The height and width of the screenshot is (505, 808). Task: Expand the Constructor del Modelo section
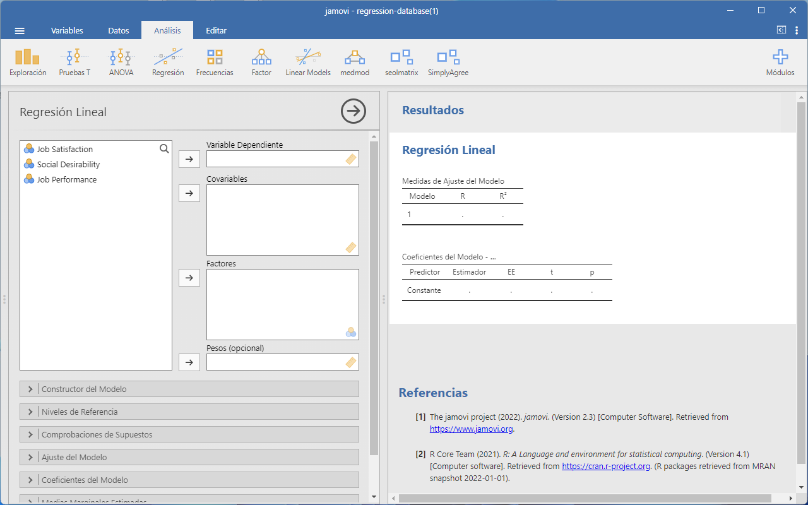pyautogui.click(x=189, y=389)
